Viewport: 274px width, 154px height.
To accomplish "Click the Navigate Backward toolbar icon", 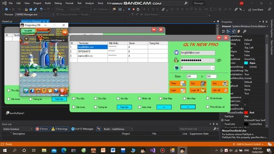I will [x=6, y=9].
